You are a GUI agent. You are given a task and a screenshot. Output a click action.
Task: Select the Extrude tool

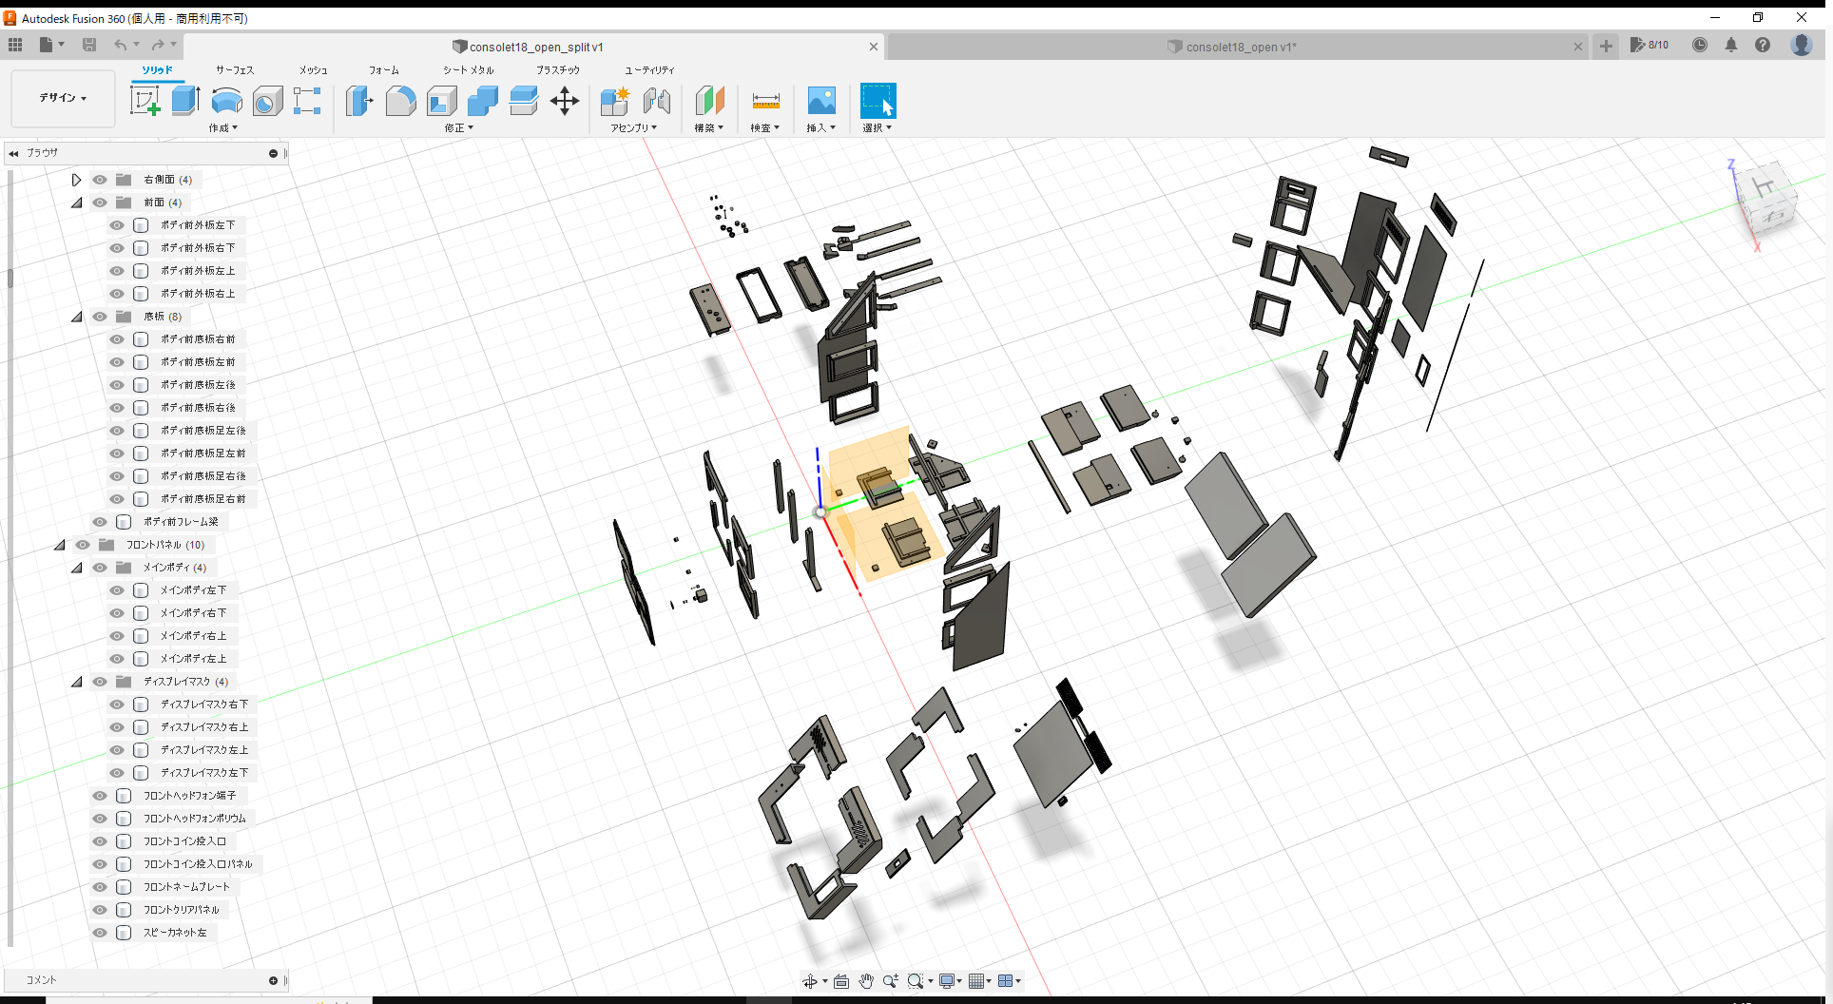click(x=184, y=100)
